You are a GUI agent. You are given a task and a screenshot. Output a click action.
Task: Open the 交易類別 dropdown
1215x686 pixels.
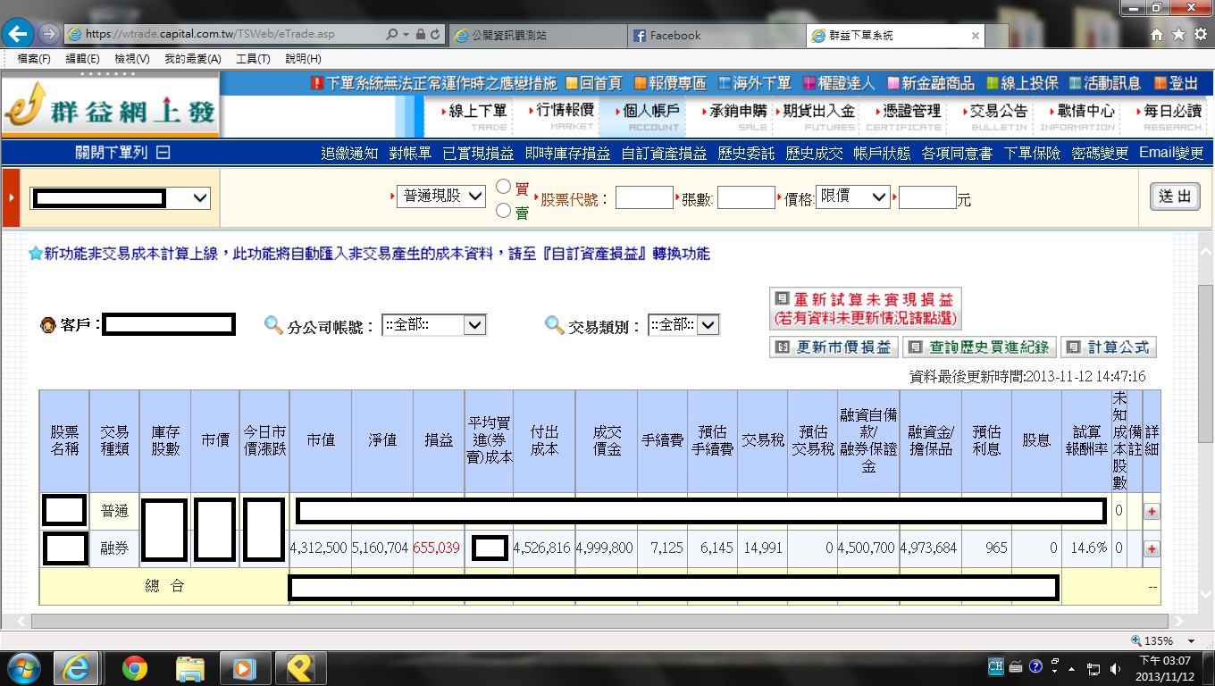[x=683, y=325]
